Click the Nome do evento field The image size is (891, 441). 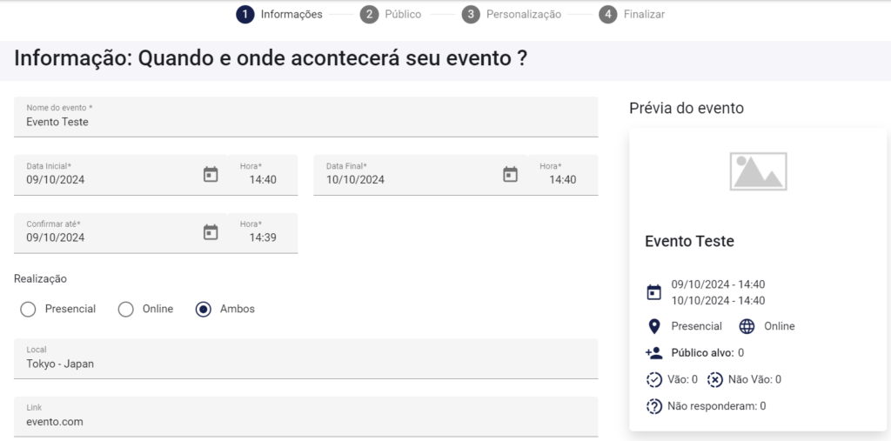coord(305,122)
